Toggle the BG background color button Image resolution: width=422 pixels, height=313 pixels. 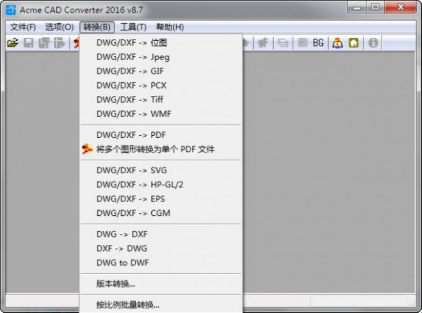tap(318, 43)
